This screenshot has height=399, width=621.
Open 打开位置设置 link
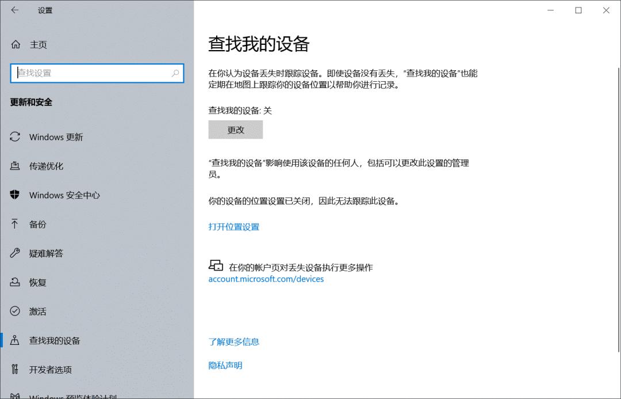click(x=233, y=227)
